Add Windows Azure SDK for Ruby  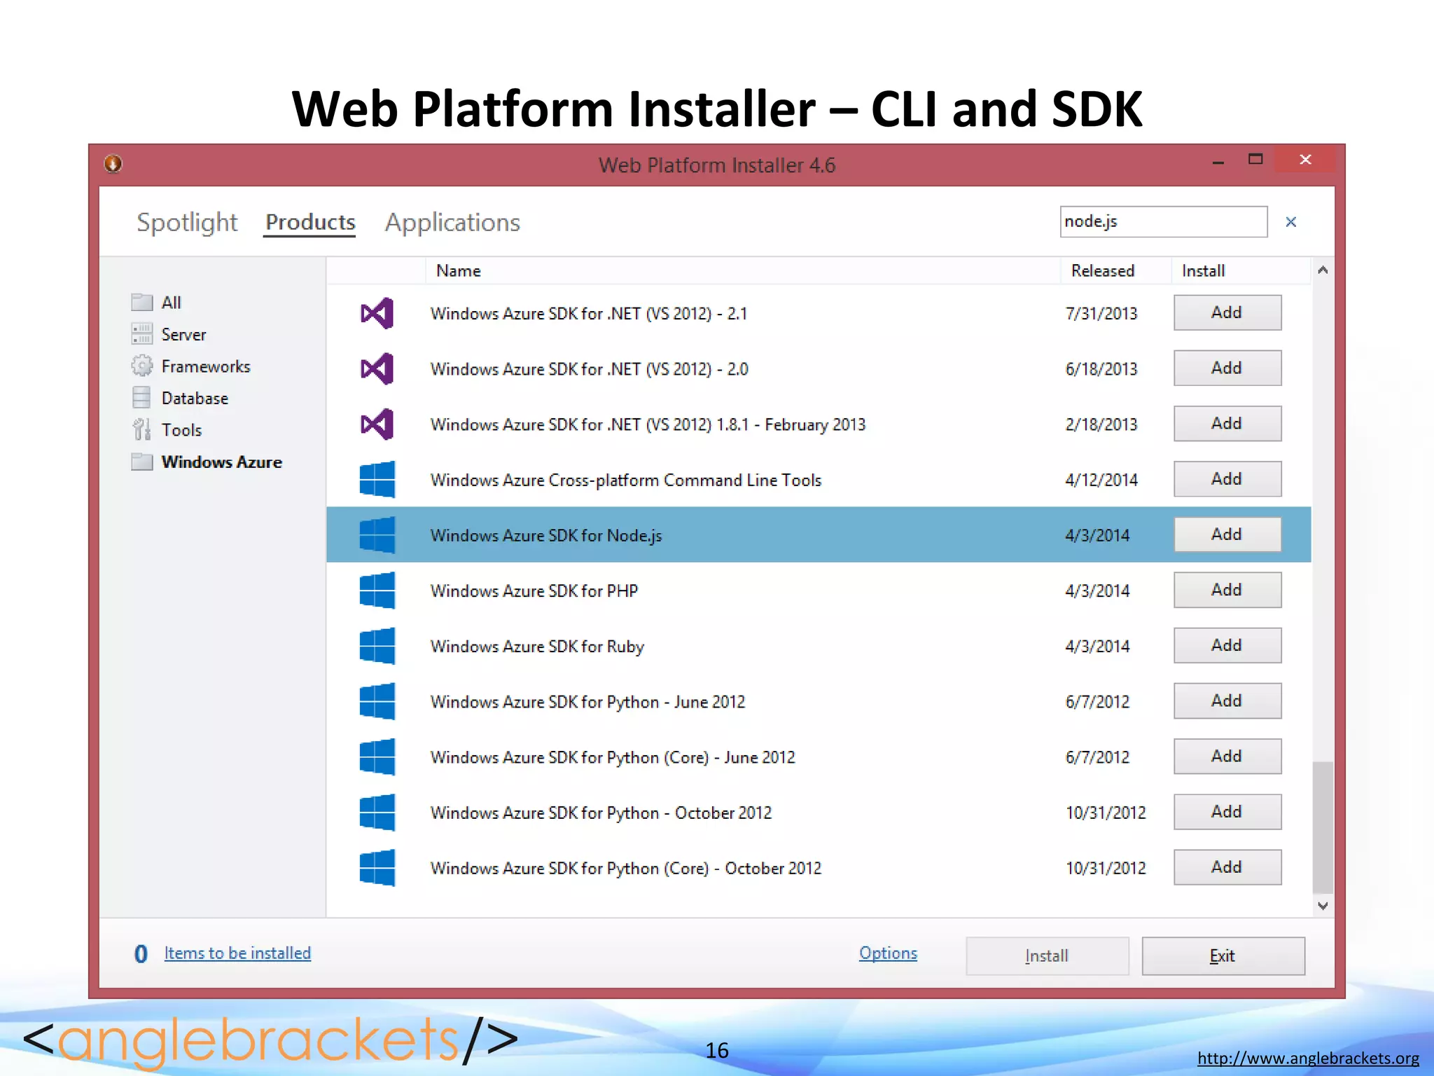(1227, 645)
